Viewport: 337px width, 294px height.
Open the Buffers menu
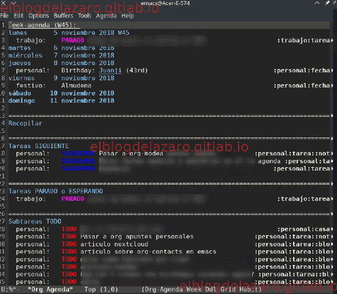(63, 16)
